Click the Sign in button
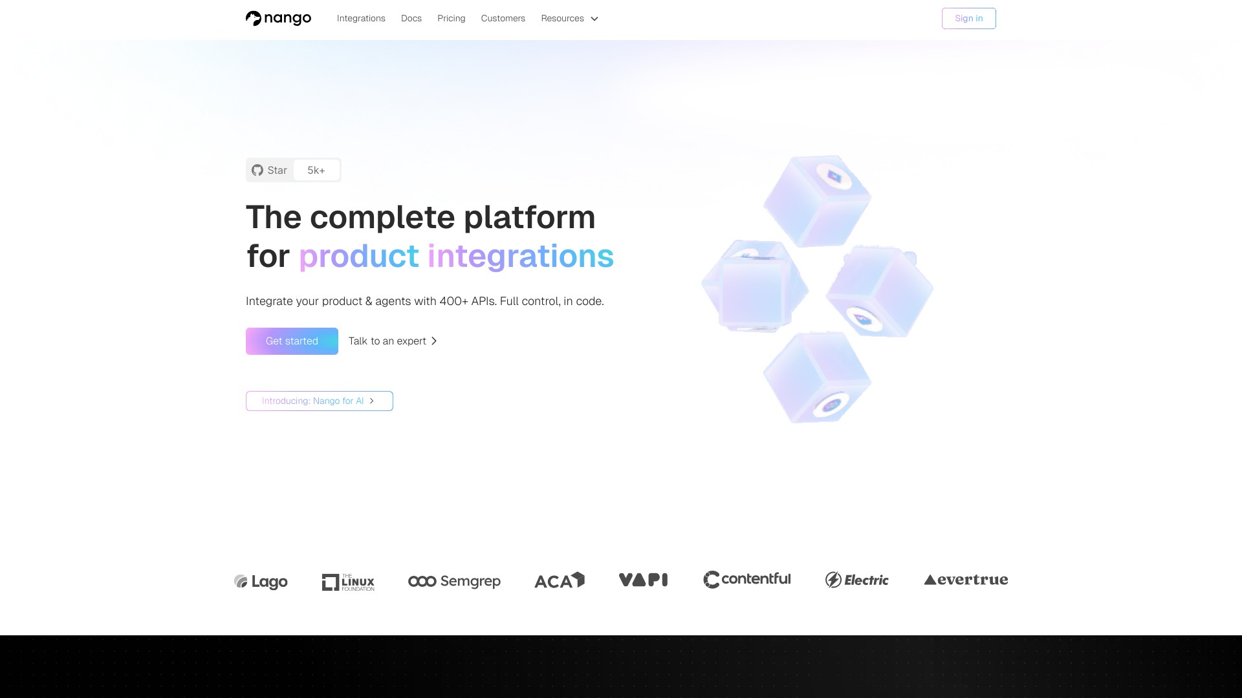 click(x=968, y=18)
